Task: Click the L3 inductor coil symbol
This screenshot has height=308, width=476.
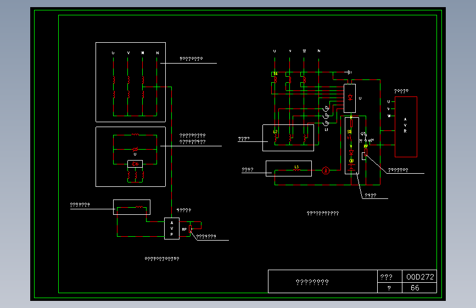Action: click(297, 170)
